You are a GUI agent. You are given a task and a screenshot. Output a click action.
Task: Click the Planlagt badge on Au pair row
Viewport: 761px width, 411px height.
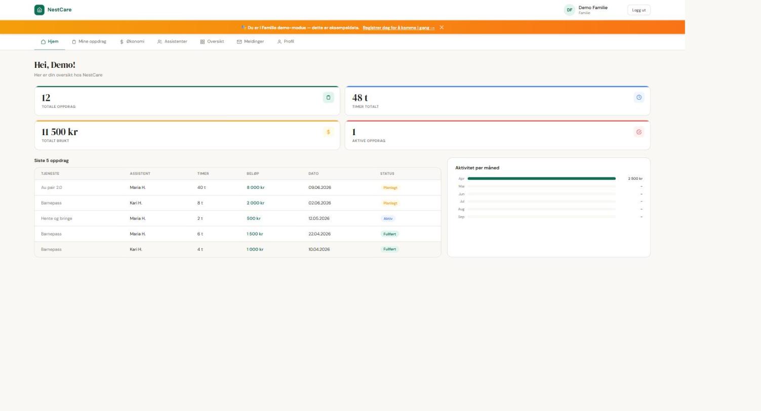[390, 188]
